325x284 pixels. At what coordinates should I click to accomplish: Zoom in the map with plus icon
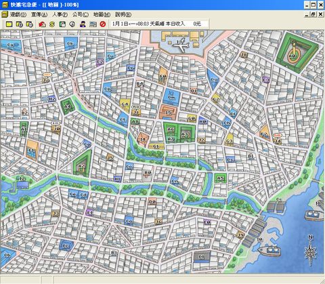click(x=20, y=24)
